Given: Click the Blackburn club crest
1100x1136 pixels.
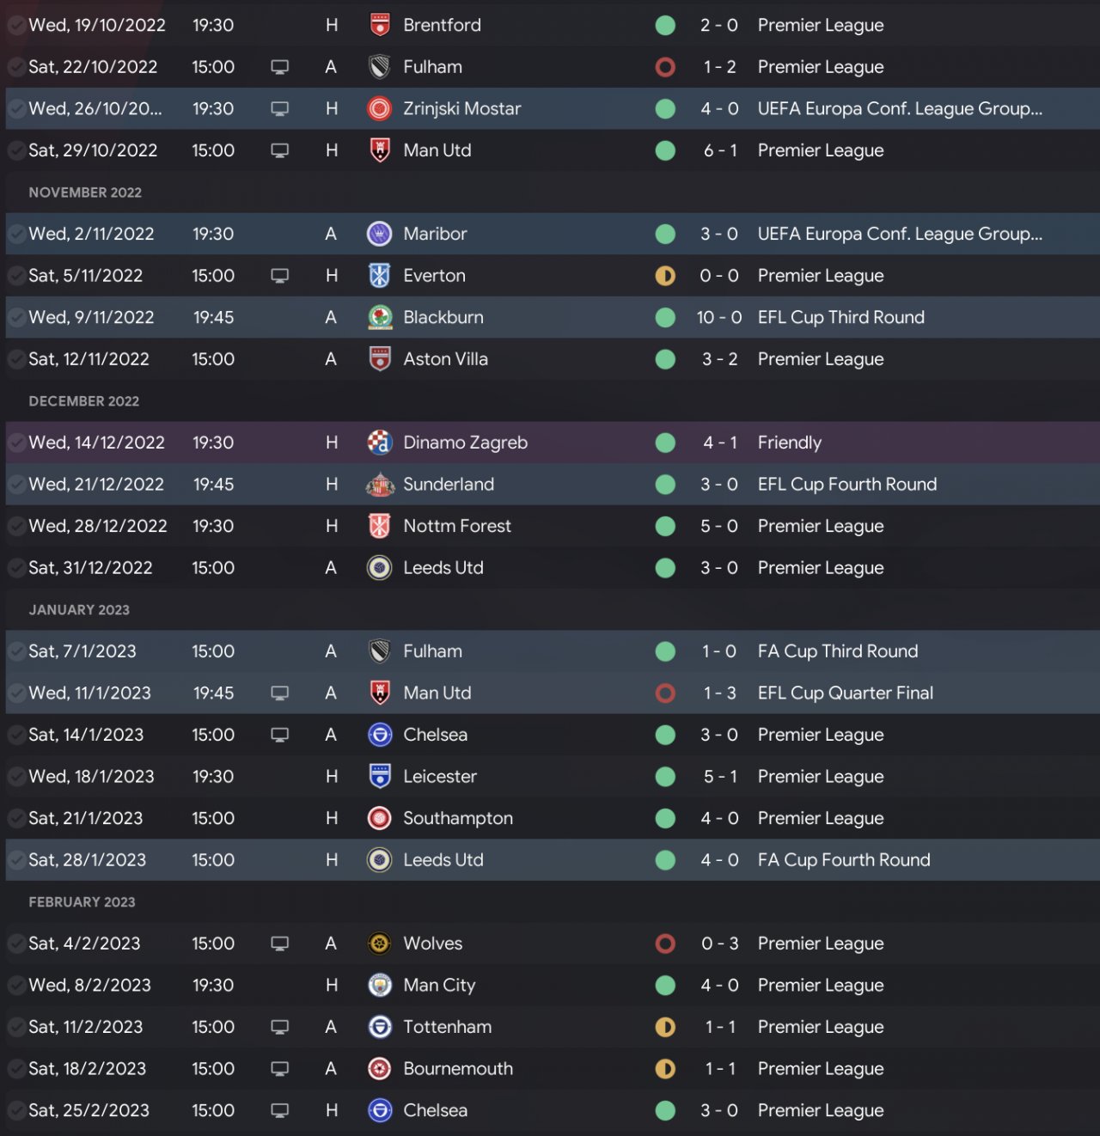Looking at the screenshot, I should [379, 318].
